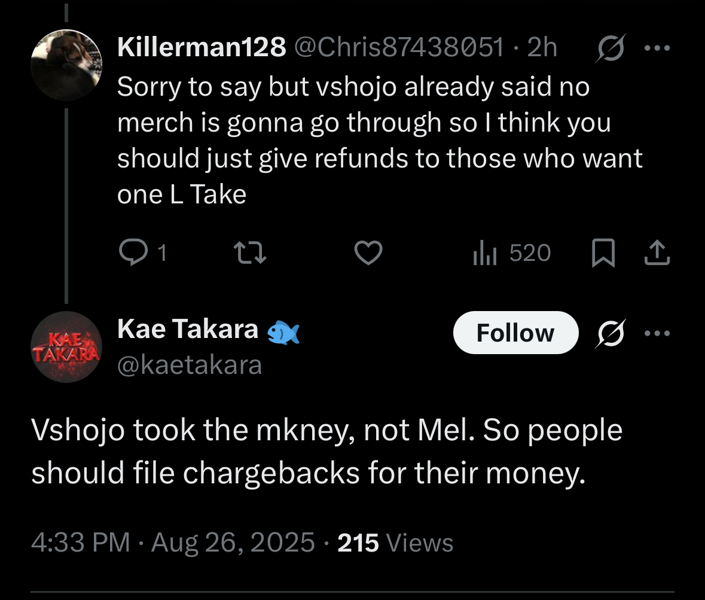Open Kae Takara's avatar

66,347
